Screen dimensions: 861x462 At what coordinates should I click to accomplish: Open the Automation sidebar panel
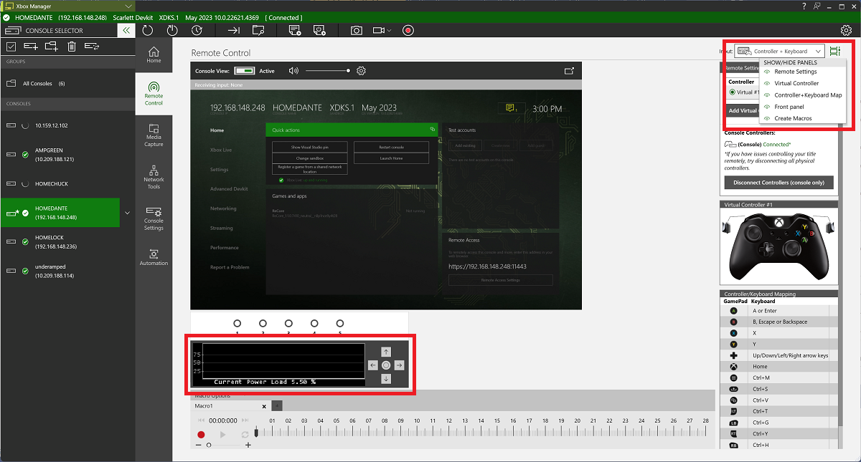tap(154, 256)
